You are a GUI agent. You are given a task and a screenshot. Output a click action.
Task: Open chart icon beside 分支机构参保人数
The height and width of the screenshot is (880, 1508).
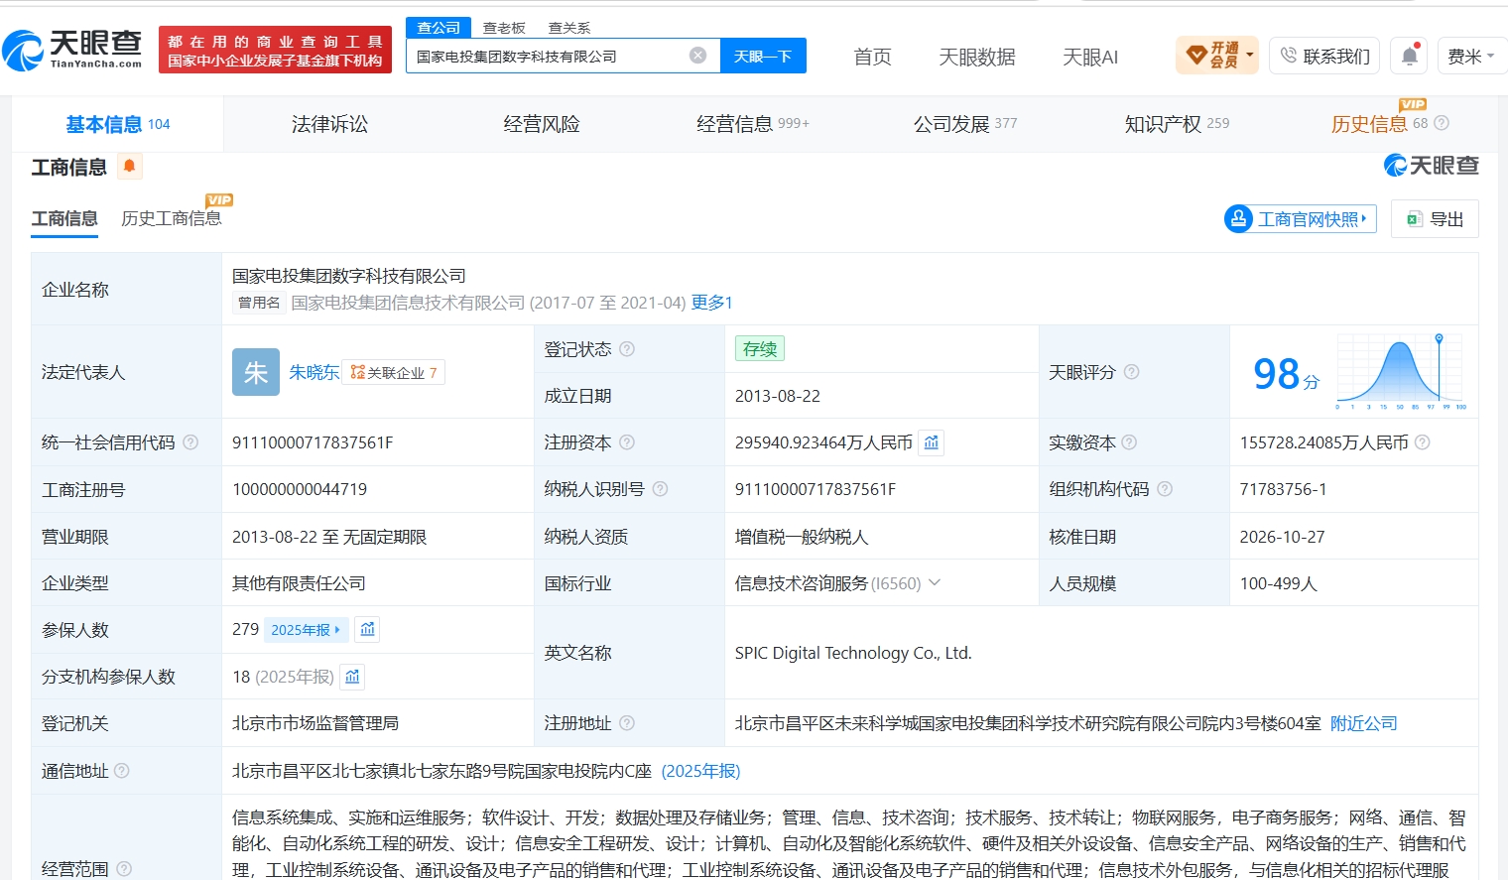[352, 677]
